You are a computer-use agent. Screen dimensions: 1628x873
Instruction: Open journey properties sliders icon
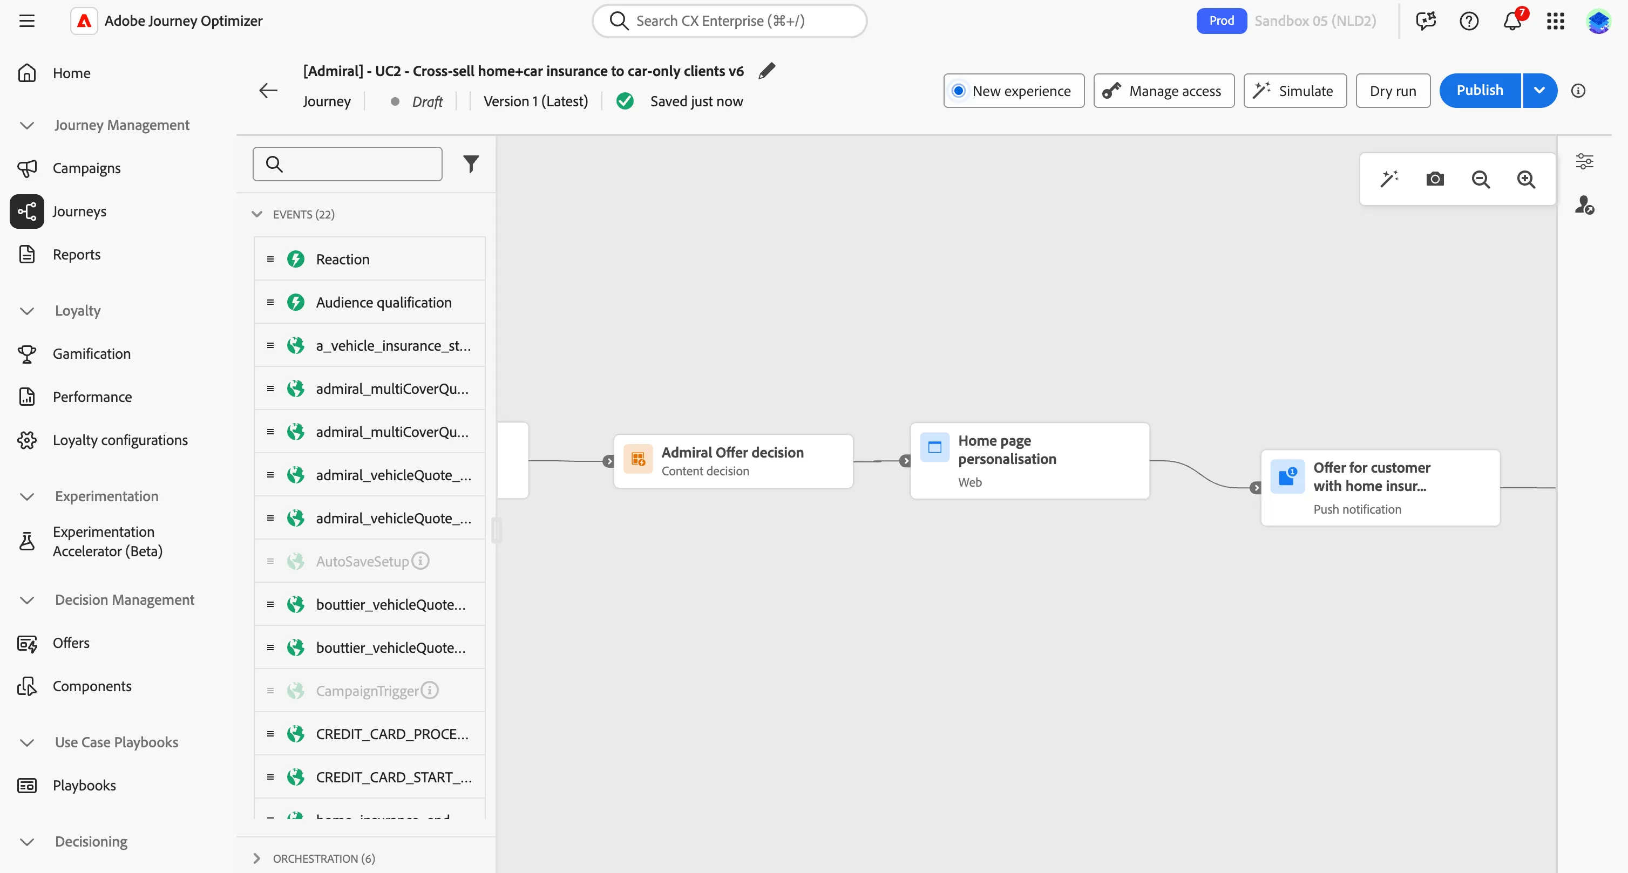click(x=1584, y=161)
